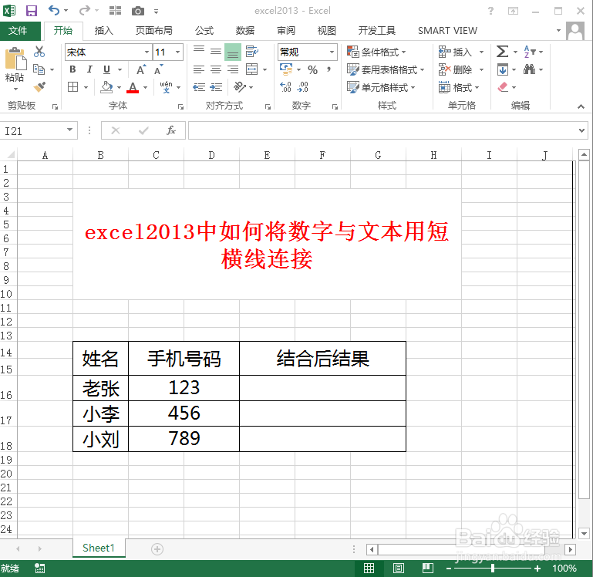
Task: Switch to the 公式 Formulas tab
Action: pyautogui.click(x=204, y=31)
